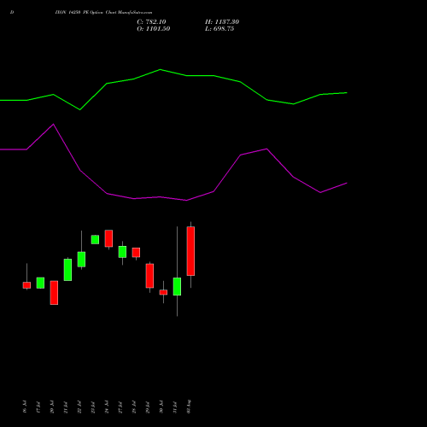This screenshot has width=427, height=427.
Task: Select the 21 Jul date label
Action: click(66, 407)
